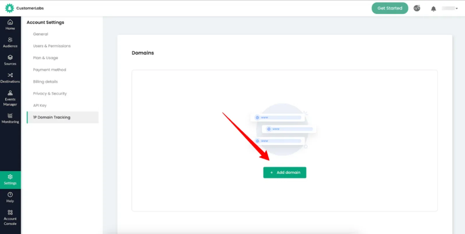The image size is (465, 234).
Task: Click the CustomerLabs brand name text
Action: (x=30, y=8)
